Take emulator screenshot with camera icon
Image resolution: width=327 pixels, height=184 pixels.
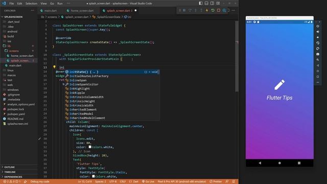click(318, 54)
